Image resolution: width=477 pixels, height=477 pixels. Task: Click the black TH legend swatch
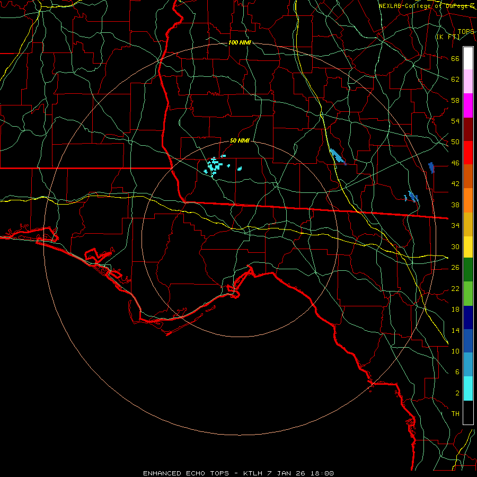(x=468, y=412)
